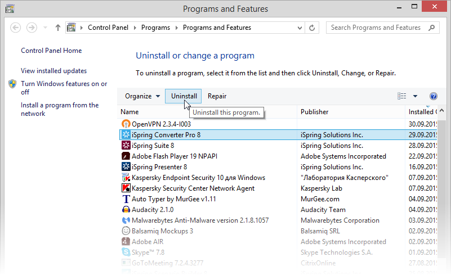Expand the Programs breadcrumb chevron
Image resolution: width=451 pixels, height=275 pixels.
tap(177, 28)
